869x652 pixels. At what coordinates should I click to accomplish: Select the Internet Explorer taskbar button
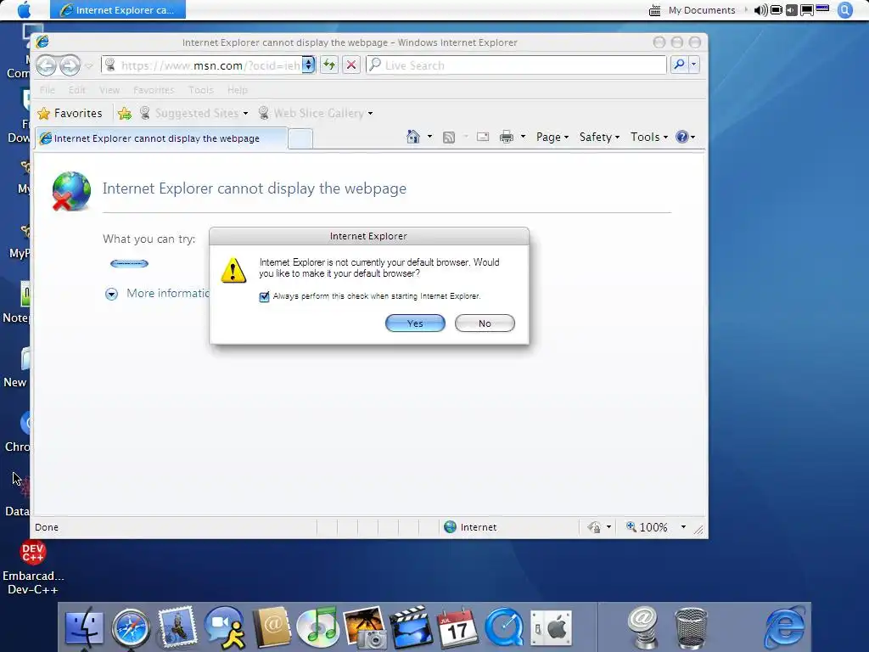[x=117, y=9]
